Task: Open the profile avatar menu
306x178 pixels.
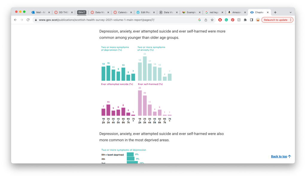Action: click(x=258, y=20)
